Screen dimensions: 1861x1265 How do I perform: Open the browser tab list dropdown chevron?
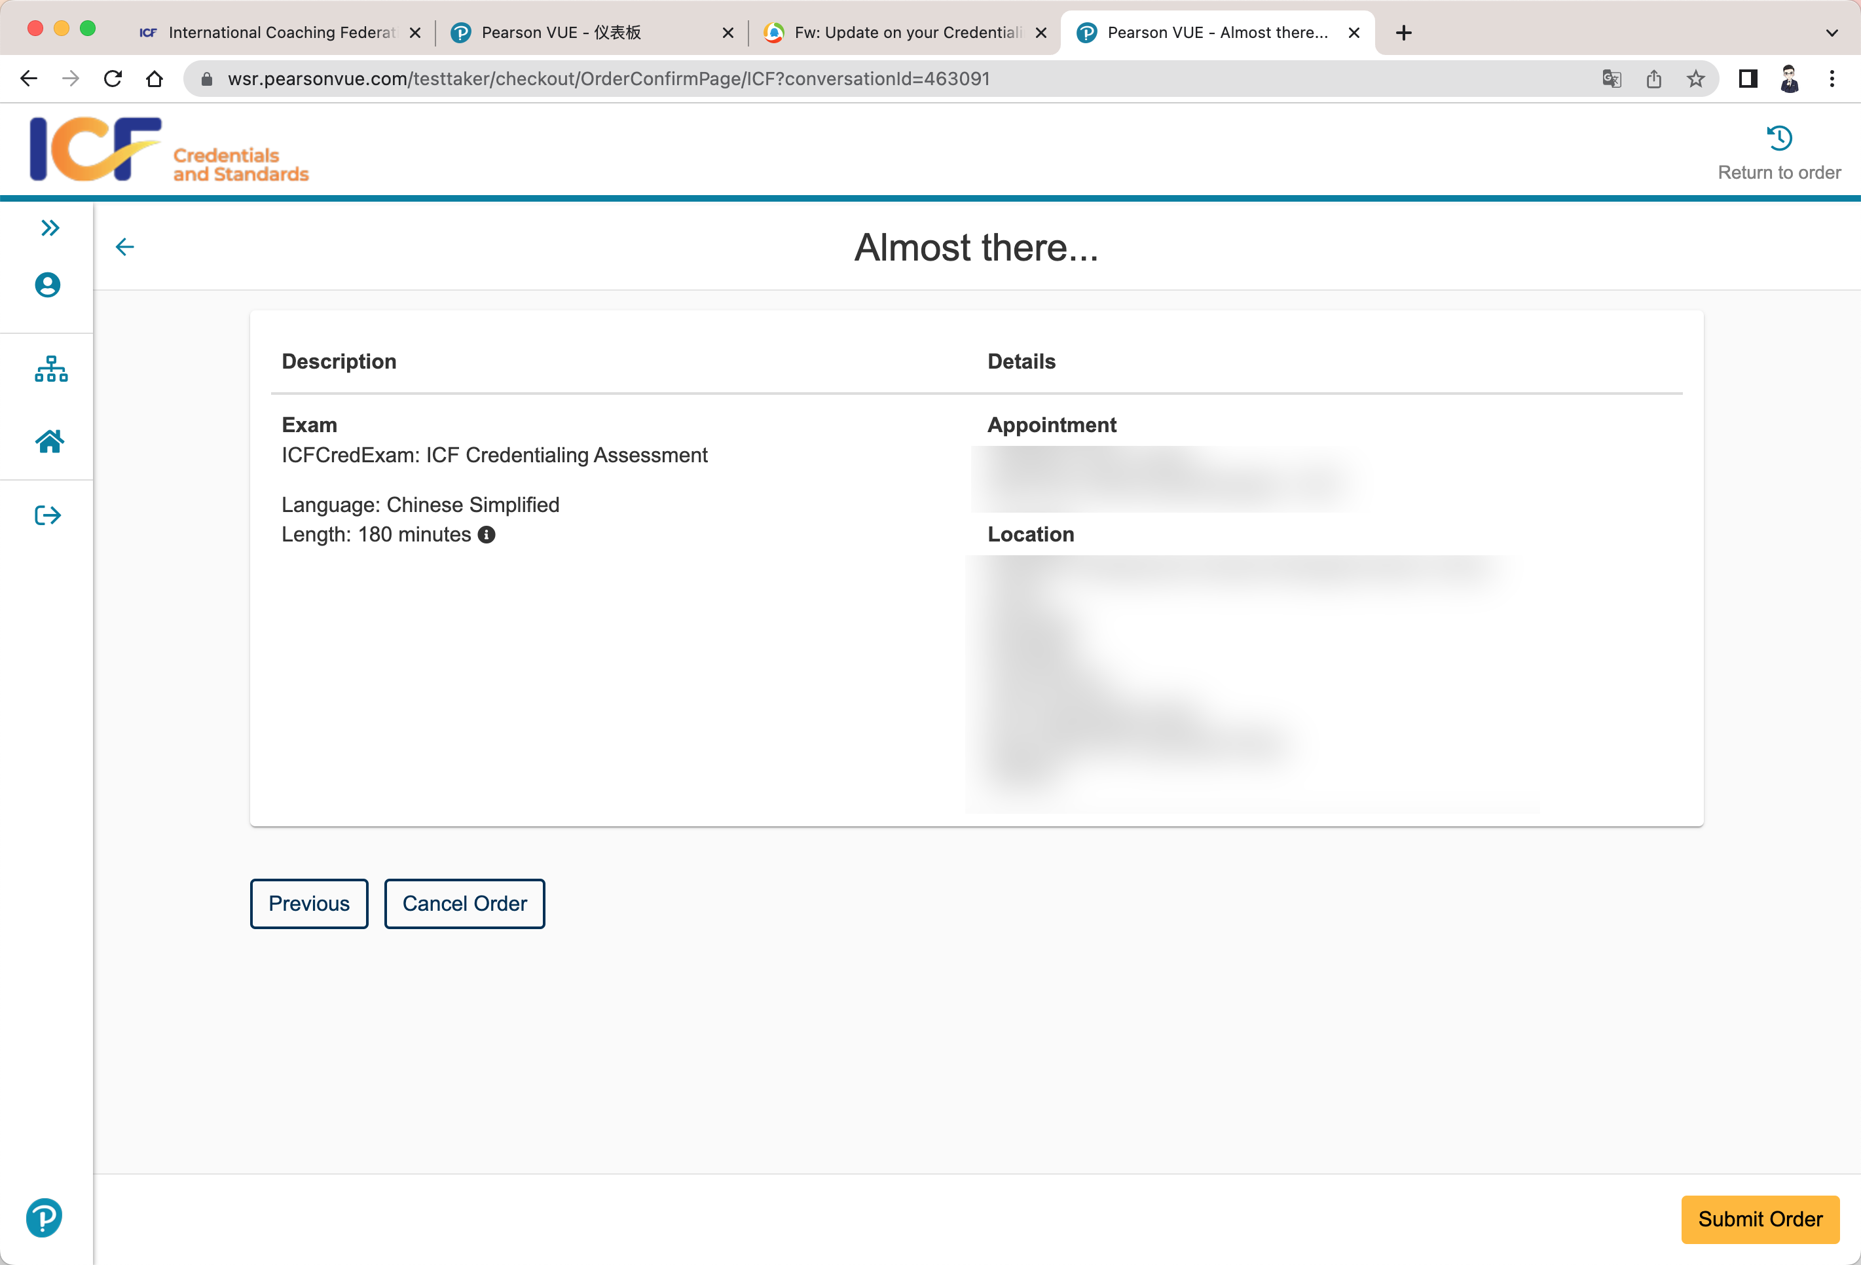[x=1832, y=33]
